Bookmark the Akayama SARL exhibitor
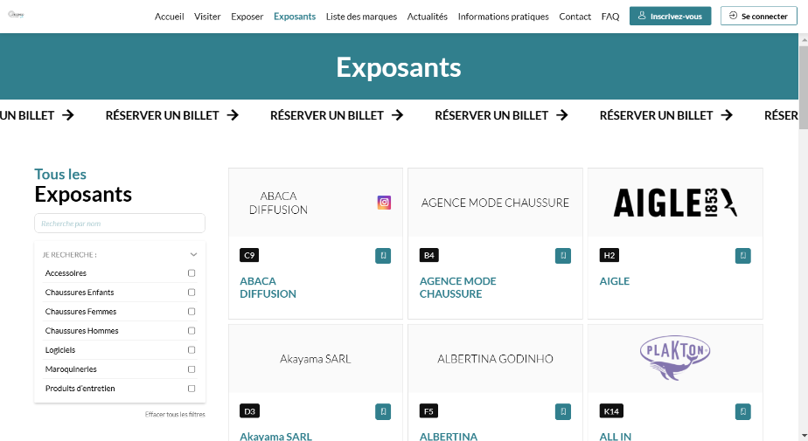Image resolution: width=808 pixels, height=441 pixels. click(x=383, y=411)
